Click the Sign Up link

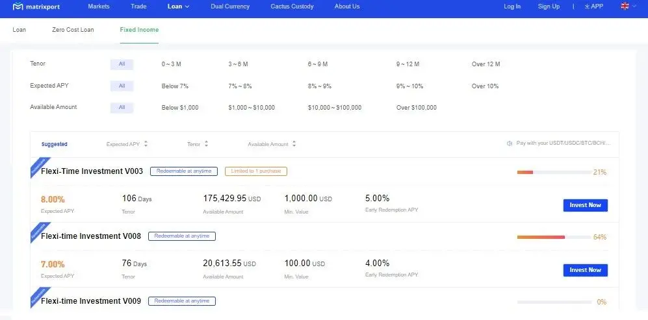pos(549,6)
